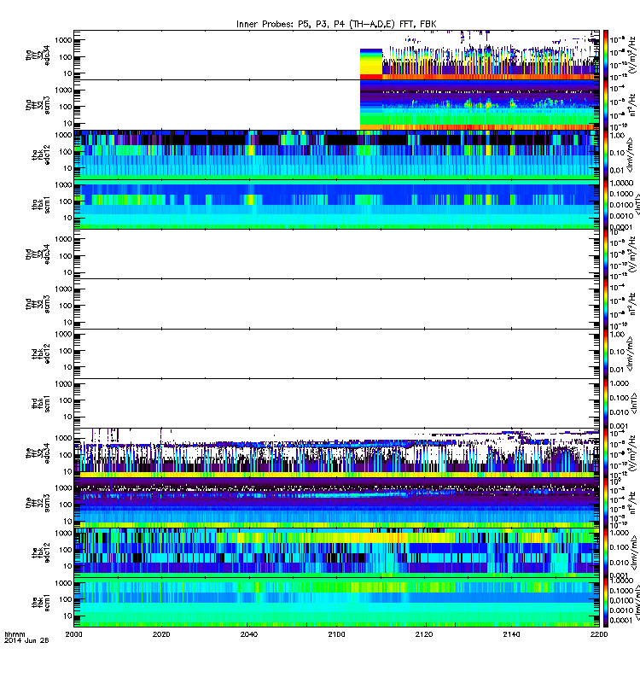Click the color bar beside tha fbk edc12
640x683 pixels.
(x=606, y=155)
